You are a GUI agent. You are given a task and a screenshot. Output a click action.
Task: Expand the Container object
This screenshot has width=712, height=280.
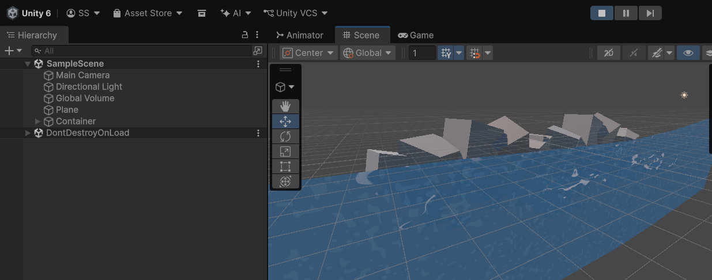[x=37, y=122]
